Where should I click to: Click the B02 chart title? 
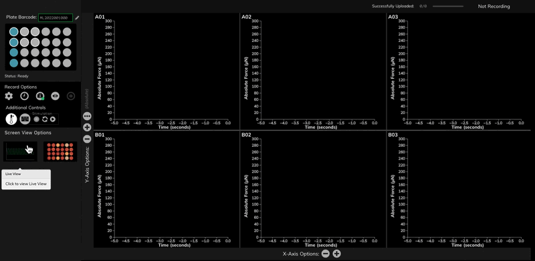[246, 135]
